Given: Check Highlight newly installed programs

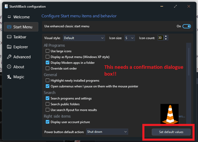Looking at the screenshot, I should coord(48,80).
